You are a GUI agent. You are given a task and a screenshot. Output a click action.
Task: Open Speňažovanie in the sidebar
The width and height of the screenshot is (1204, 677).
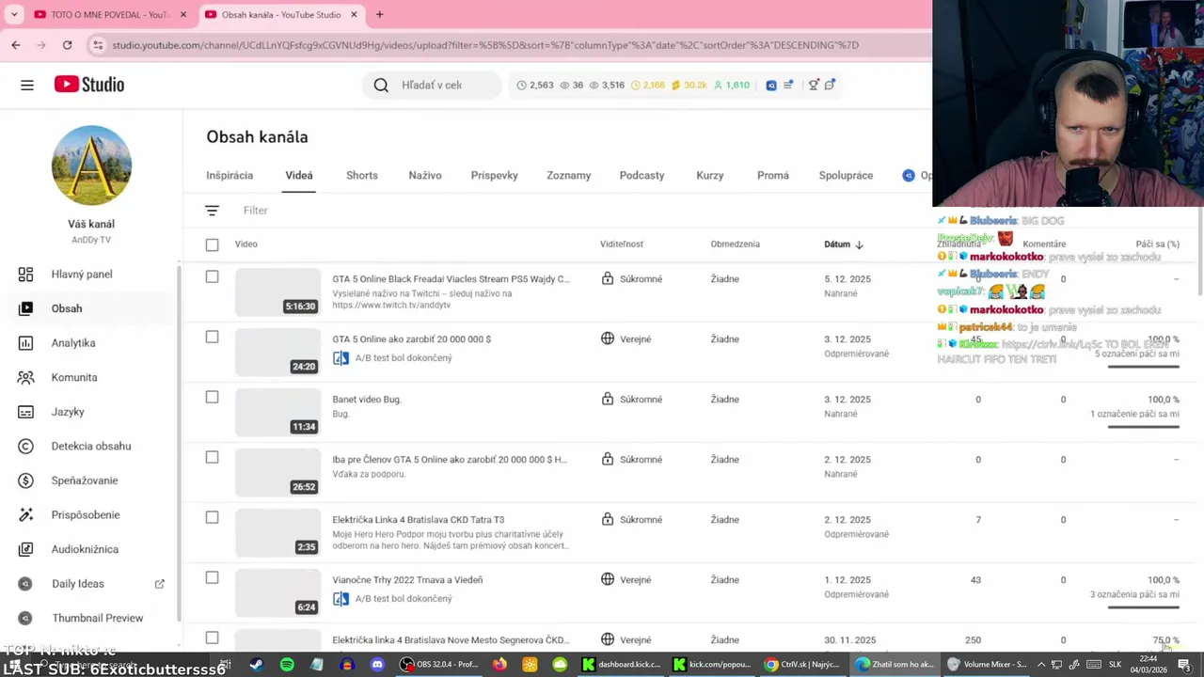click(x=85, y=480)
